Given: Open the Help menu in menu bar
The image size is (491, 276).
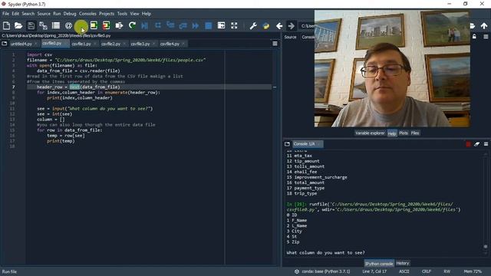Looking at the screenshot, I should [147, 14].
